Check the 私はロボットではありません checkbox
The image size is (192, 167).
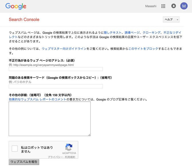point(15,149)
